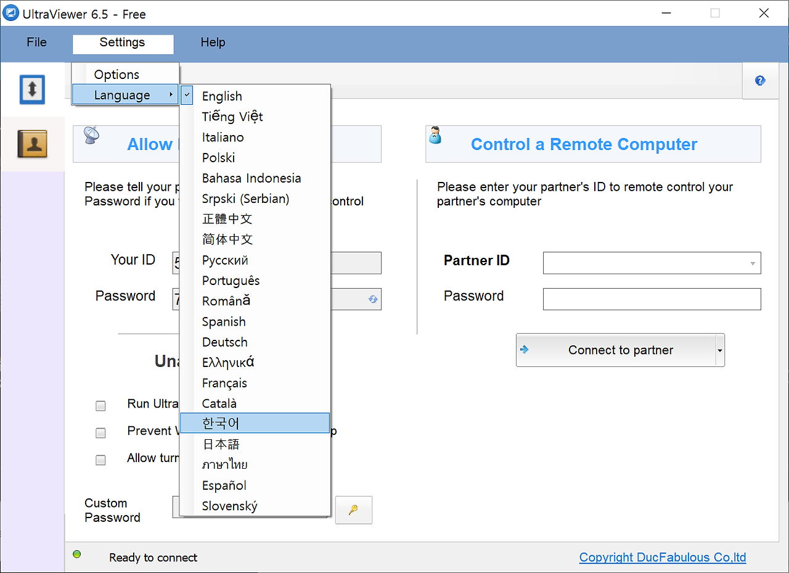789x573 pixels.
Task: Click the partner Password input field
Action: point(652,299)
